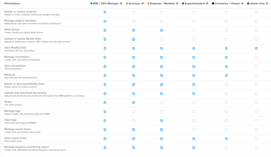Screen dimensions: 271x157
Task: Select the Engineer / Modeler role header
Action: (x=162, y=4)
